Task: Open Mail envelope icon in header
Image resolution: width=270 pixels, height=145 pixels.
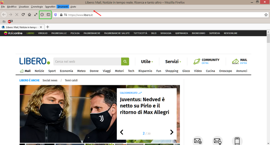Action: pos(235,61)
